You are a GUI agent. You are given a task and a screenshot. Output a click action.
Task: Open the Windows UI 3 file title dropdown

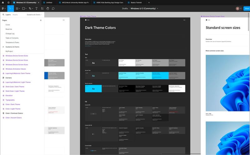click(144, 9)
